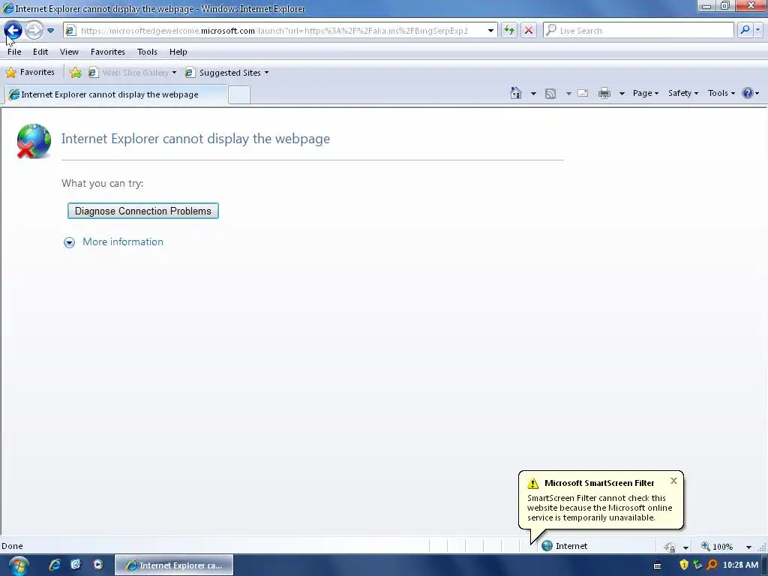This screenshot has width=768, height=576.
Task: Click the Forward navigation arrow
Action: pos(34,30)
